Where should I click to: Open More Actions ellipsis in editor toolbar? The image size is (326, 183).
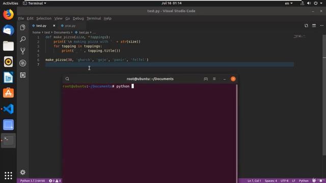(321, 26)
